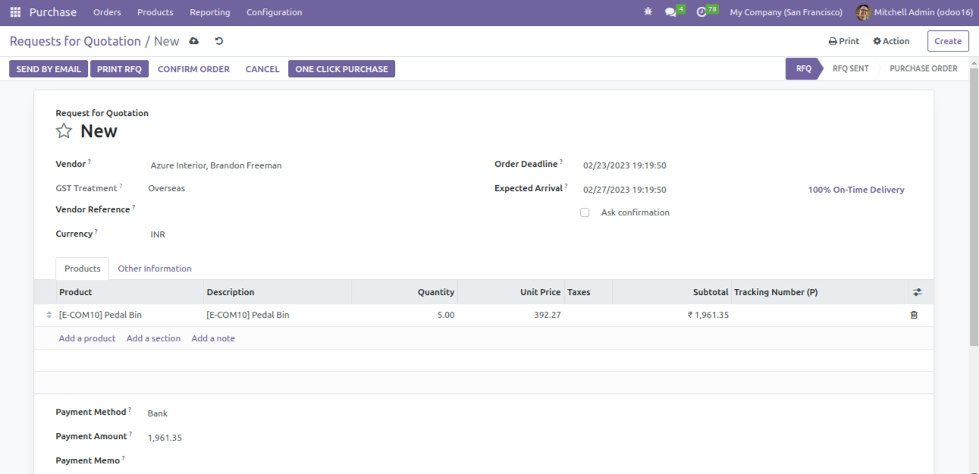Click the debug bug icon
This screenshot has height=474, width=979.
[x=648, y=12]
